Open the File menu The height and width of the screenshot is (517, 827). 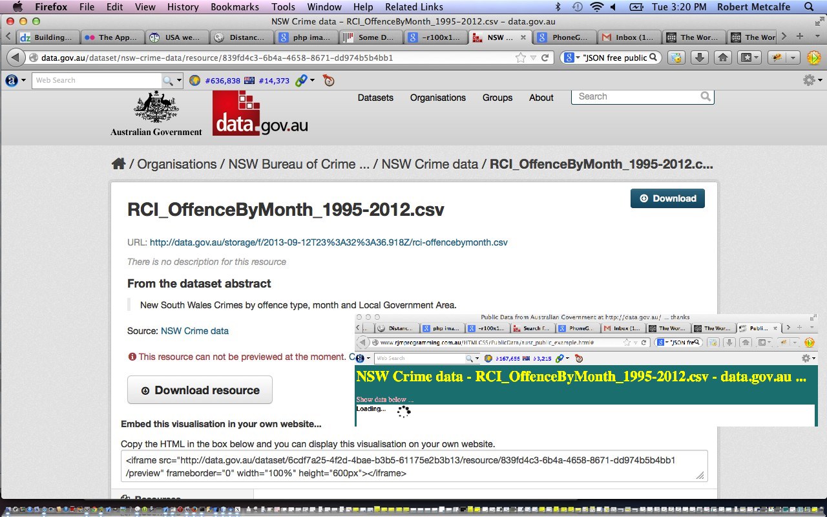(87, 7)
